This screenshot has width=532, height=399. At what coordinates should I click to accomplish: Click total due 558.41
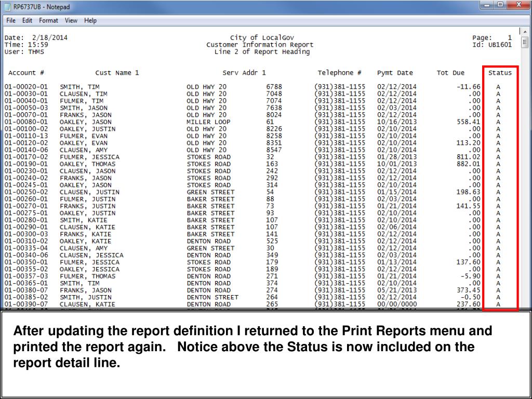469,122
